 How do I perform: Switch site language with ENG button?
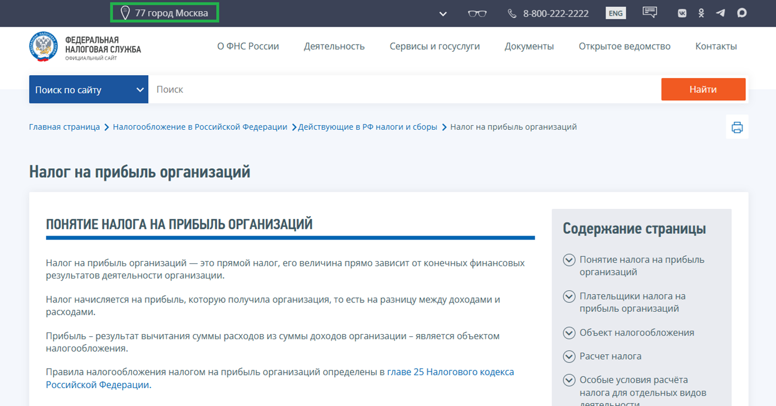click(616, 13)
